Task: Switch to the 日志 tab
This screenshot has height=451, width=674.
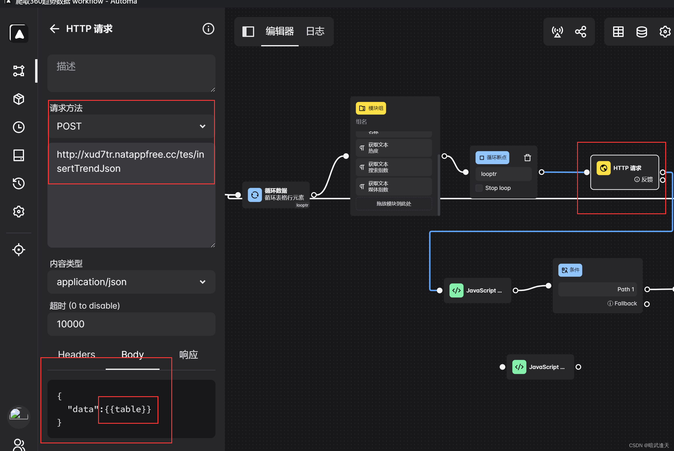Action: pos(315,31)
